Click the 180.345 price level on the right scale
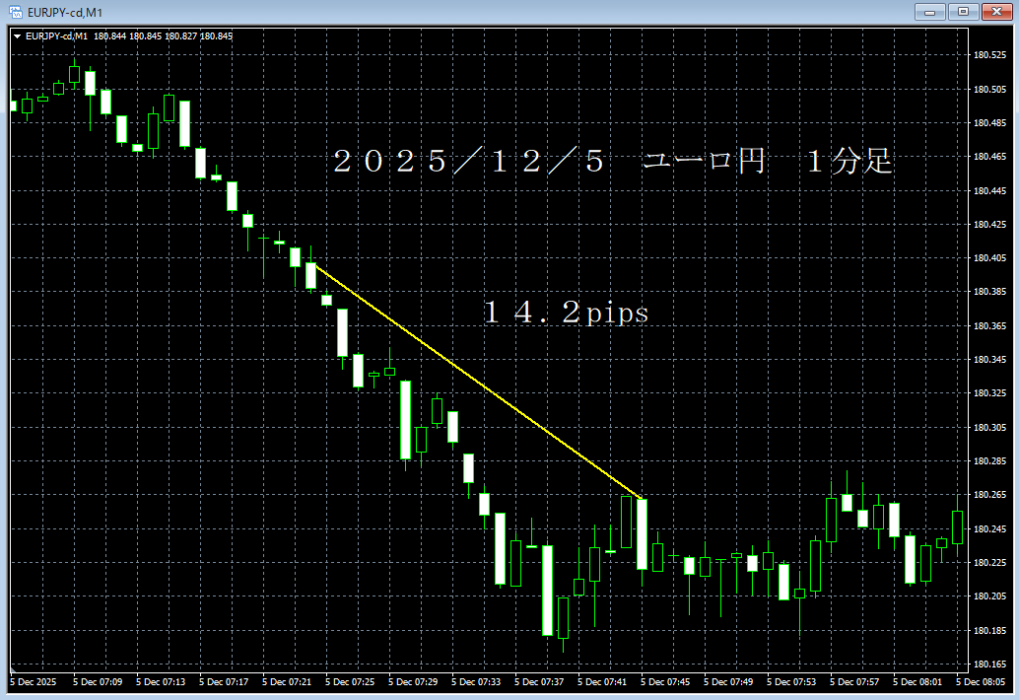 pos(992,361)
